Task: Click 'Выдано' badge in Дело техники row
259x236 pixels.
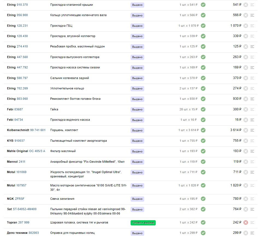Action: (x=137, y=233)
